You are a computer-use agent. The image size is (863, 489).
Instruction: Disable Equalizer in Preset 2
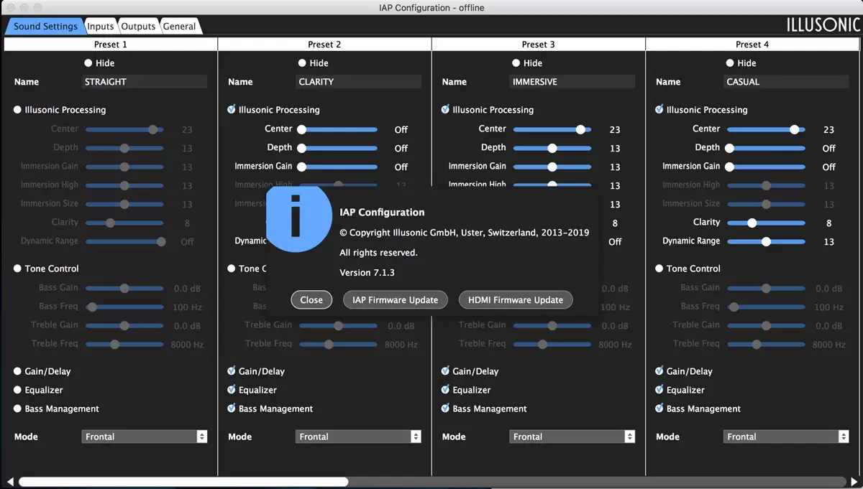[x=232, y=390]
